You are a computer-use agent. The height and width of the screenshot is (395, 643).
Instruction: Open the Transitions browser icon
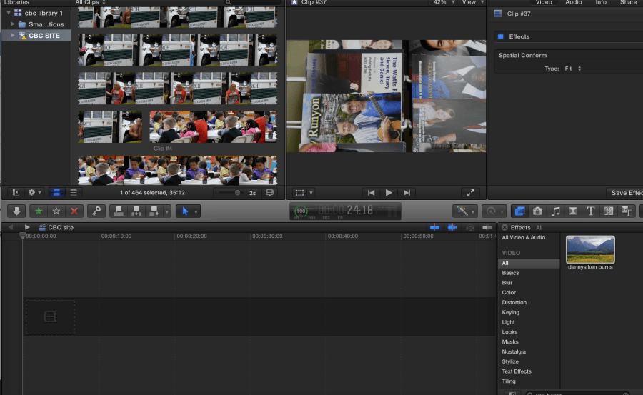[x=573, y=211]
